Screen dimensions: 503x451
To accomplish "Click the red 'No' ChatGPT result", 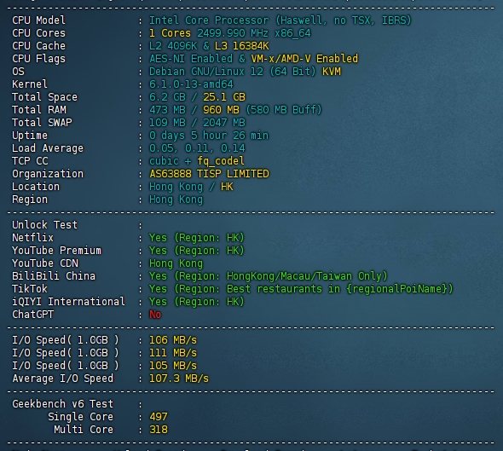I will coord(155,315).
